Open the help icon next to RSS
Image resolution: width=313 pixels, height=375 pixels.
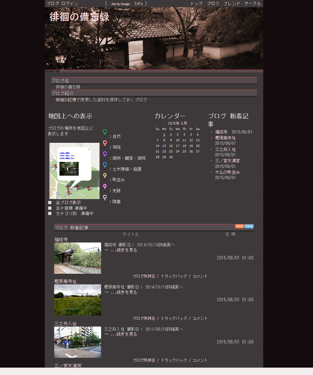tap(249, 227)
